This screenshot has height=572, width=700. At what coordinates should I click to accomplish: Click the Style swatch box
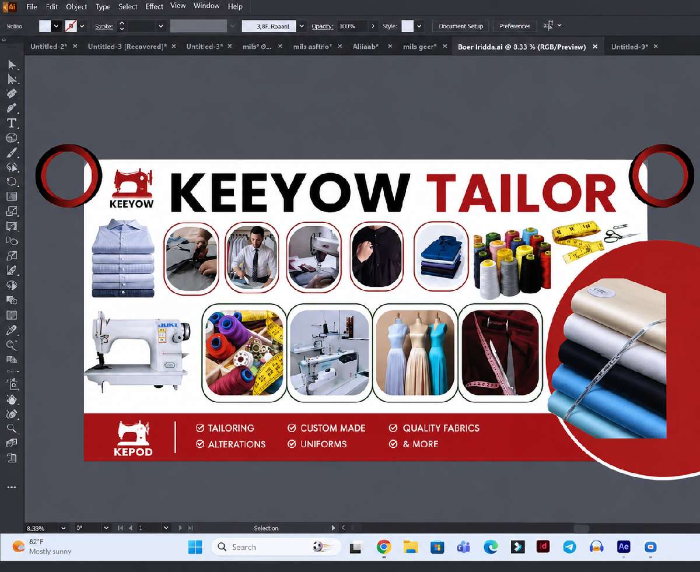(x=407, y=26)
